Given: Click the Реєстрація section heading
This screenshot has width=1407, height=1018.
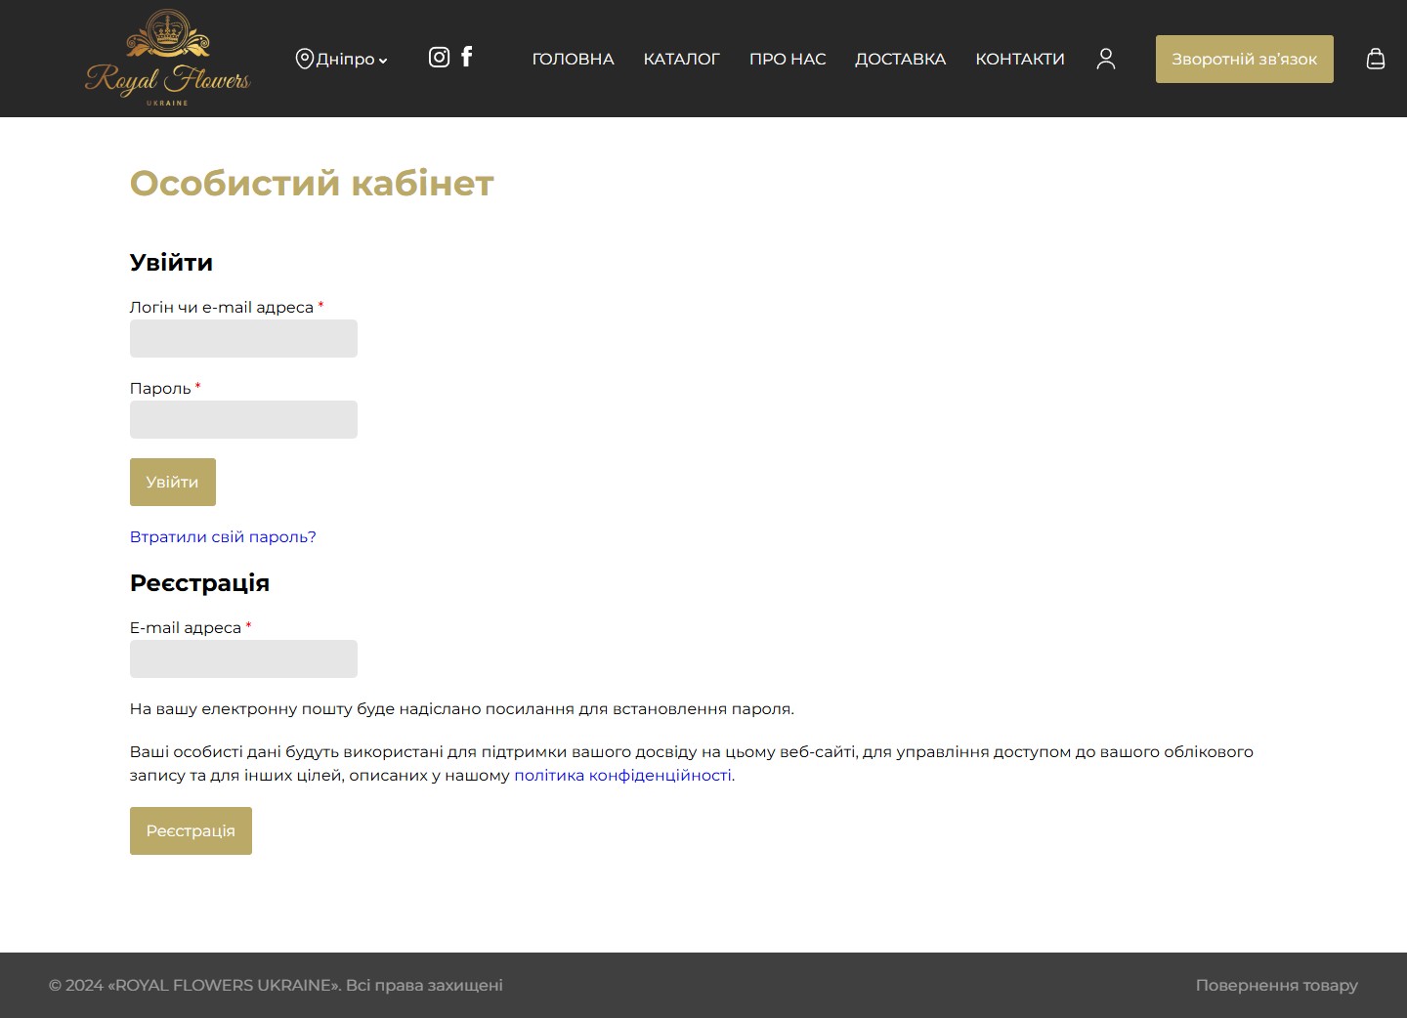Looking at the screenshot, I should (199, 582).
